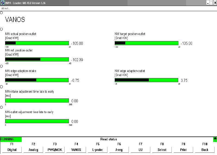Click the RUNNING status indicator
Image resolution: width=217 pixels, height=155 pixels.
tap(11, 139)
